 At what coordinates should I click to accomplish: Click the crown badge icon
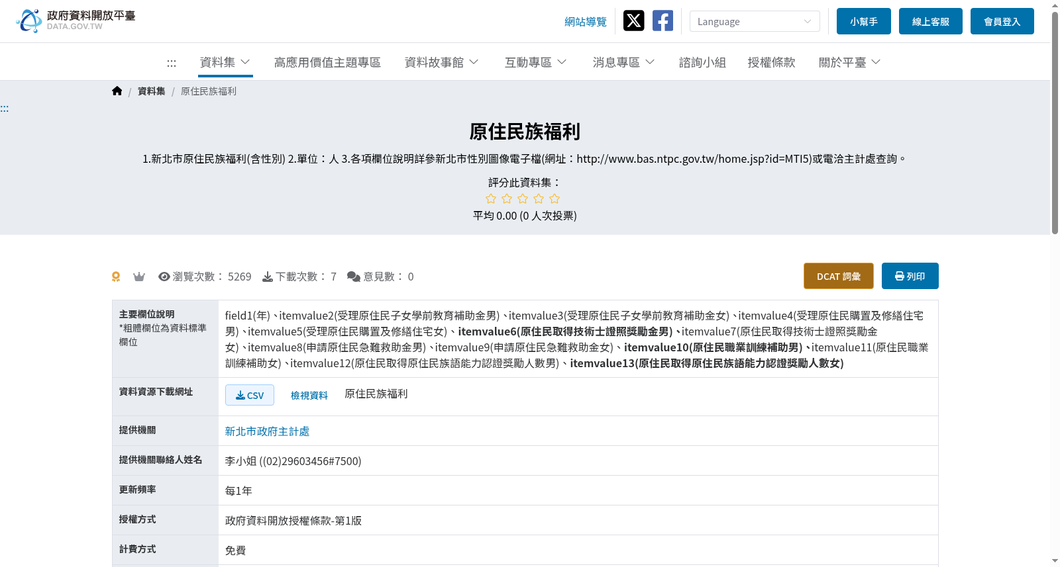(x=139, y=277)
